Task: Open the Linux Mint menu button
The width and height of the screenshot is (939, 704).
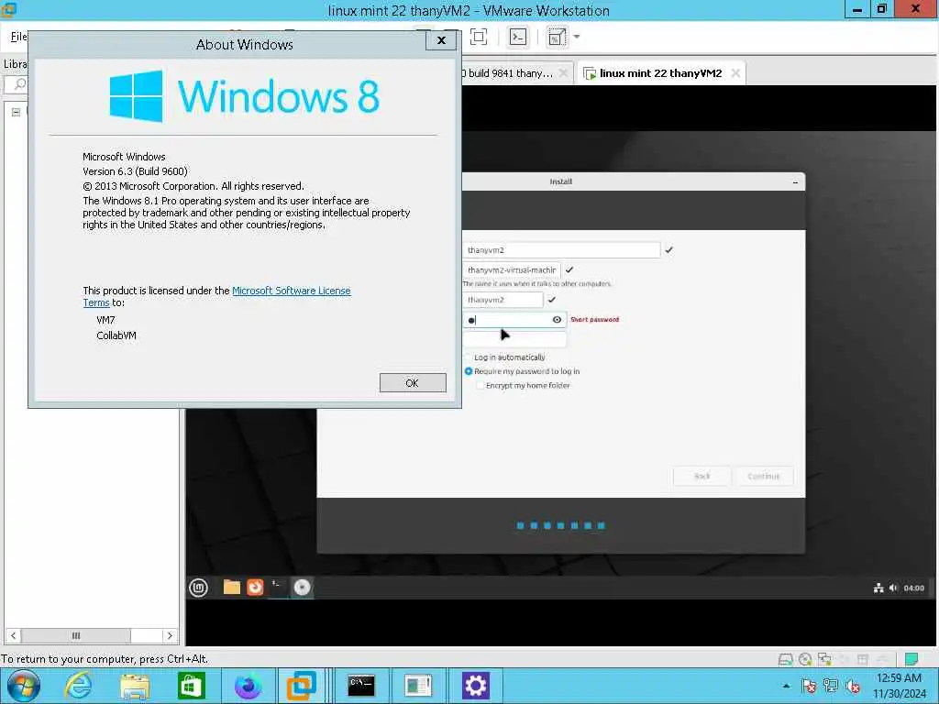Action: 198,588
